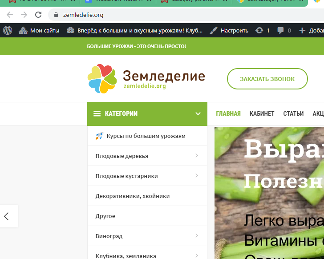Click the browser Forward arrow
324x259 pixels.
24,15
